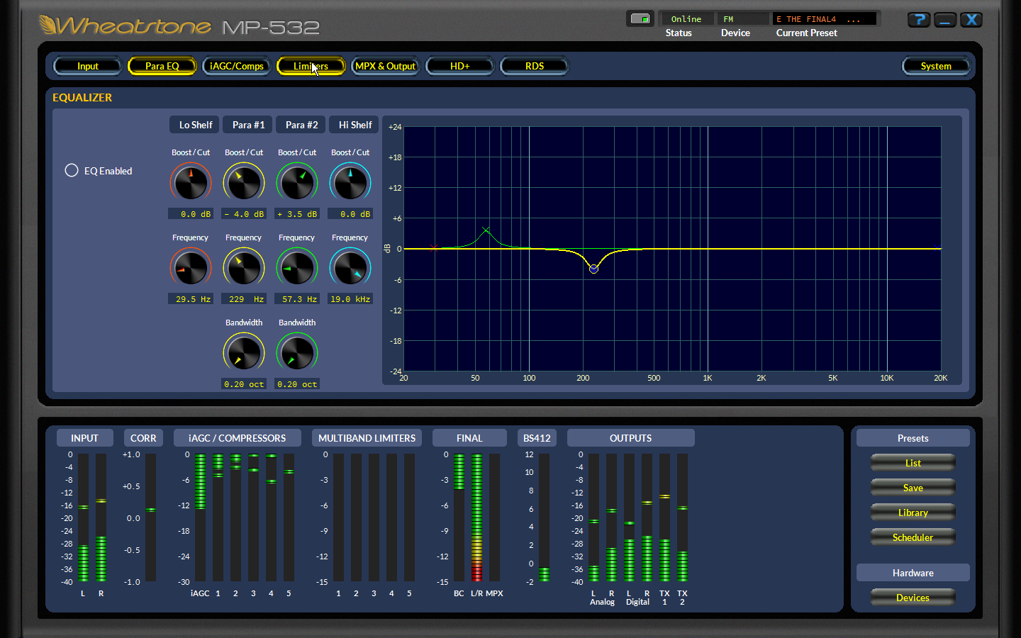Screen dimensions: 1021x638
Task: Click the iAGC / COMPRESSORS meter header
Action: point(238,438)
